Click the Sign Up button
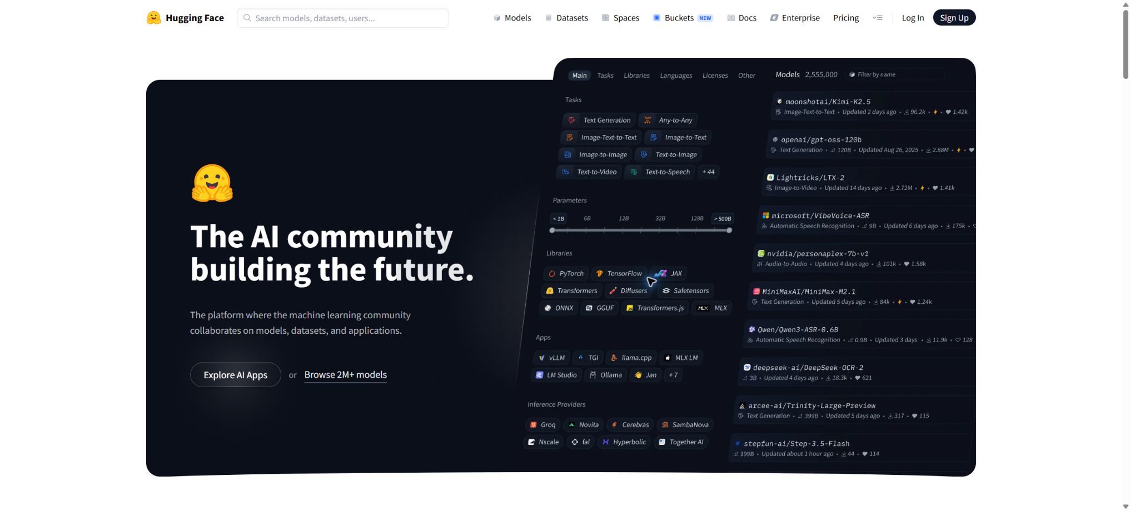The image size is (1130, 511). 954,18
